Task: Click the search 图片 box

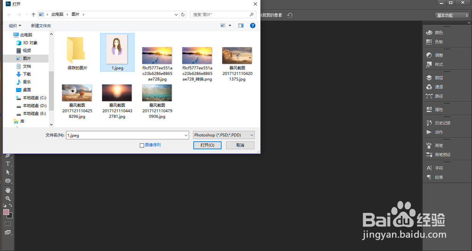Action: click(x=223, y=15)
